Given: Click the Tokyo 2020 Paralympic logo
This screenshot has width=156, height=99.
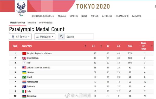Looking at the screenshot, I should click(21, 9).
